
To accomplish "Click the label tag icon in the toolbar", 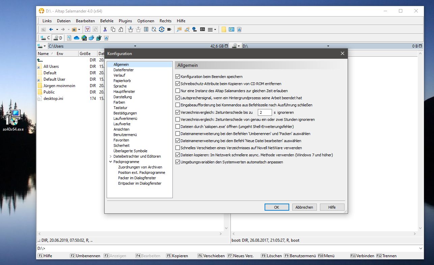I will pos(169,29).
